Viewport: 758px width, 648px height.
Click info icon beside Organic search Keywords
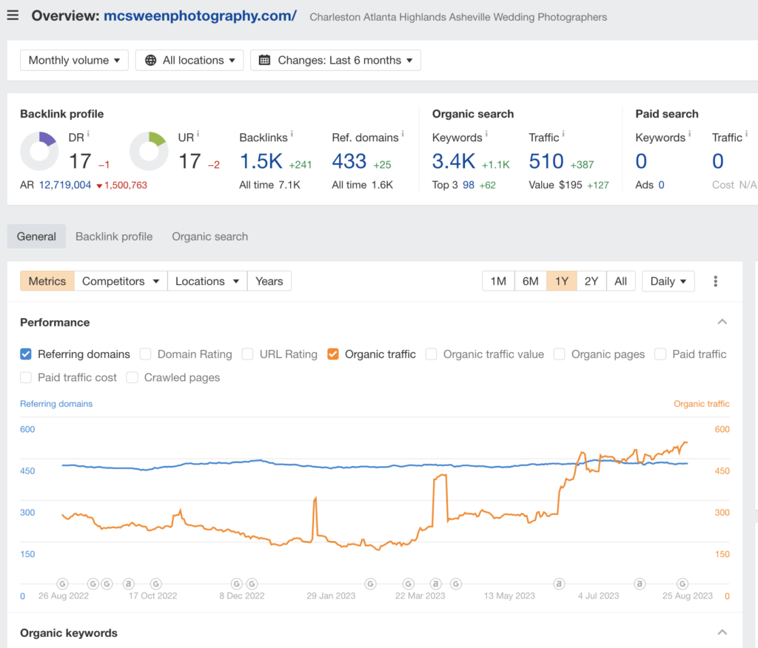pos(486,134)
